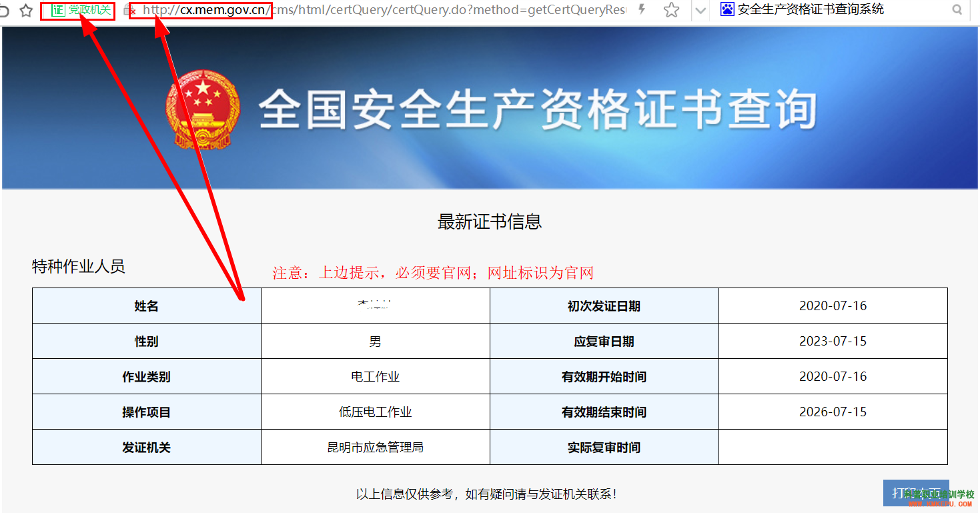The image size is (980, 513).
Task: Click the national emblem in the banner
Action: (203, 111)
